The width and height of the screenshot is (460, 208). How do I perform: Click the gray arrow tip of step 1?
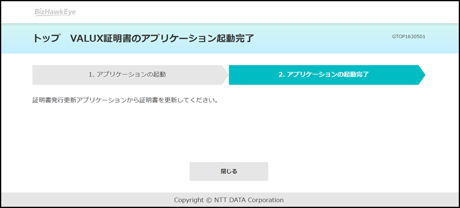(225, 75)
